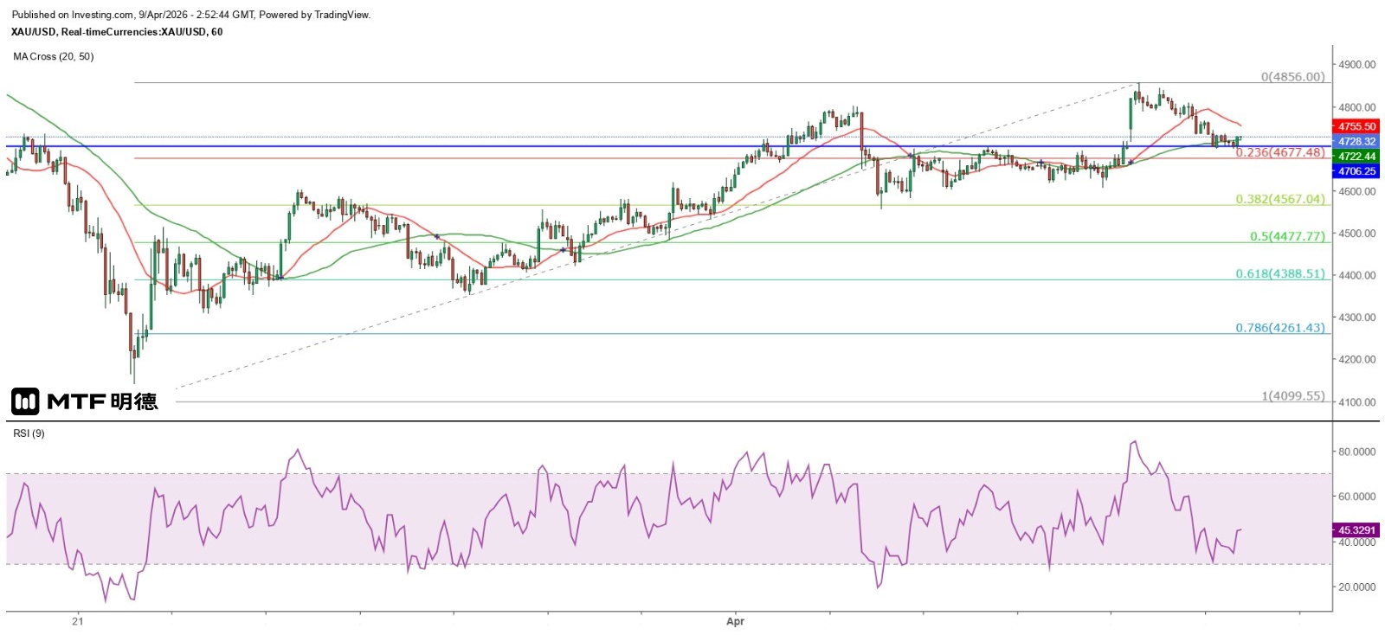The width and height of the screenshot is (1385, 635).
Task: Select the 0.236(4677.48) Fibonacci level label
Action: click(x=1279, y=152)
